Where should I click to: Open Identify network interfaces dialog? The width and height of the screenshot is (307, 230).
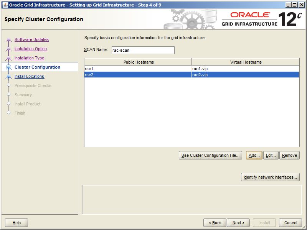click(x=270, y=177)
